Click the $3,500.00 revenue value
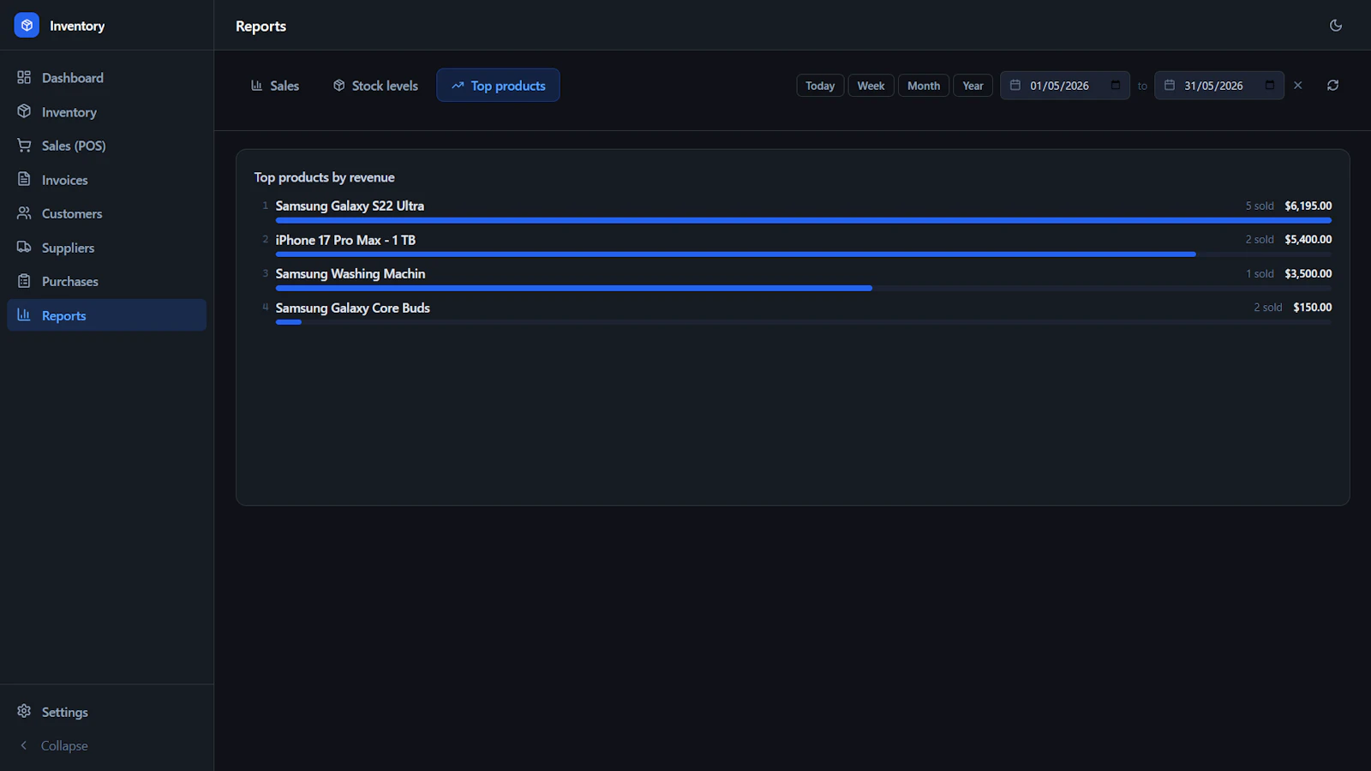1371x771 pixels. coord(1308,274)
